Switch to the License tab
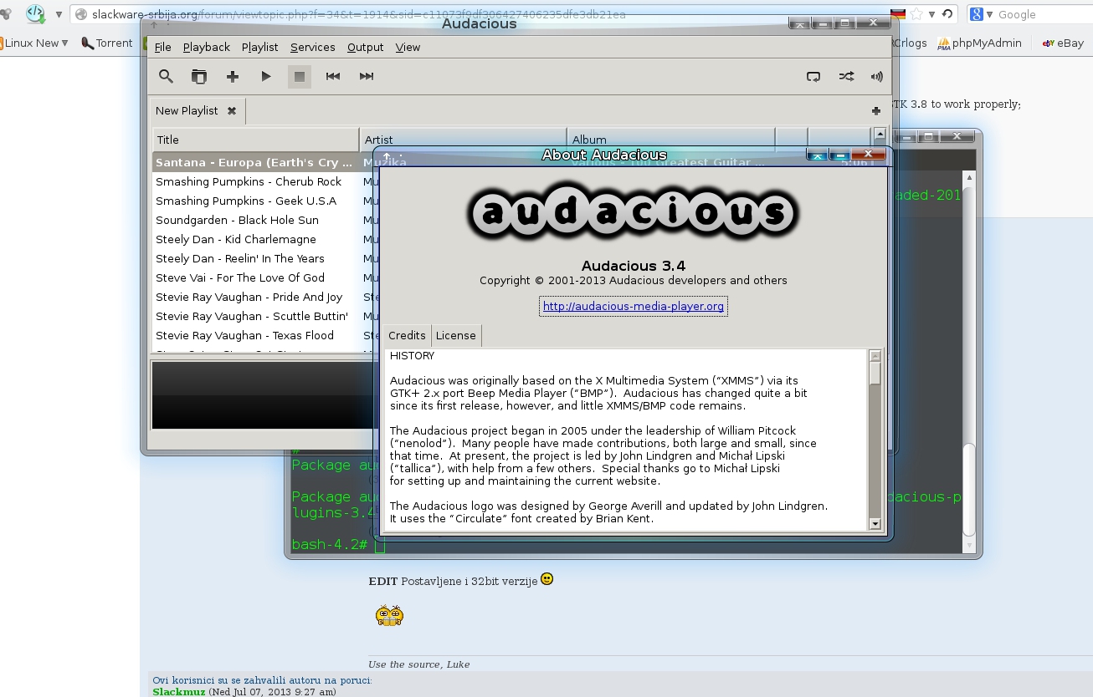 tap(455, 335)
